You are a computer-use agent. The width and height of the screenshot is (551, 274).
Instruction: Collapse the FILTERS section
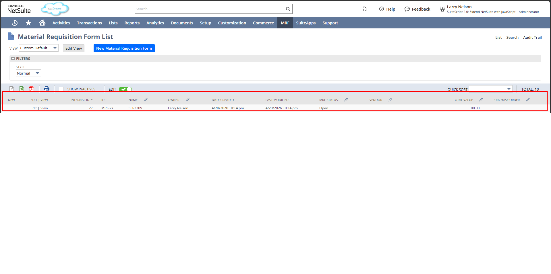(x=13, y=59)
